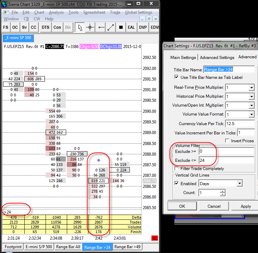258x253 pixels.
Task: Click the Dis toolbar button
Action: coord(68,27)
